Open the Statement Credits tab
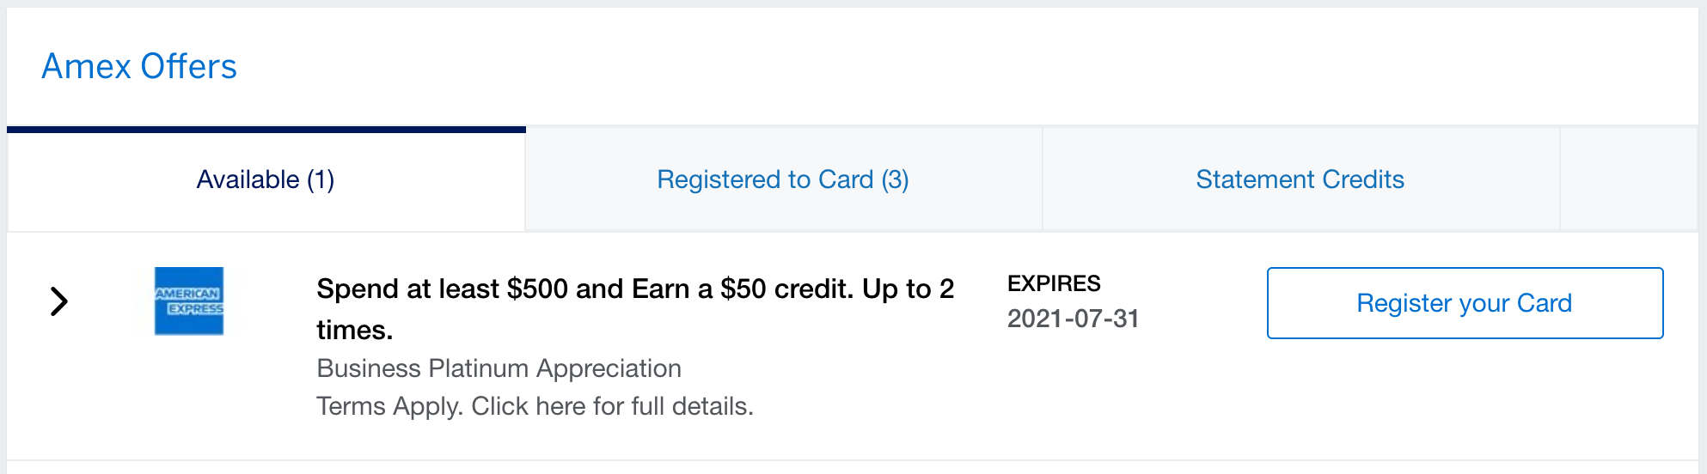 (x=1300, y=179)
